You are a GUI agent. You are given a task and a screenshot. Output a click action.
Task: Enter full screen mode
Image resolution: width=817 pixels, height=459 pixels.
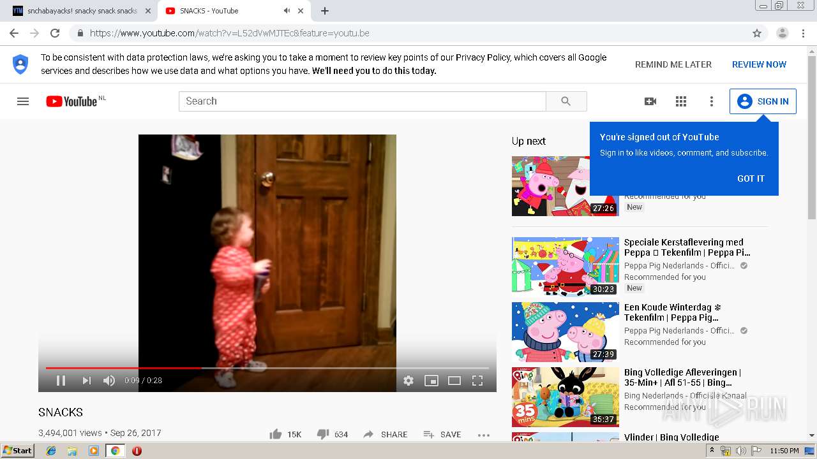pyautogui.click(x=477, y=381)
